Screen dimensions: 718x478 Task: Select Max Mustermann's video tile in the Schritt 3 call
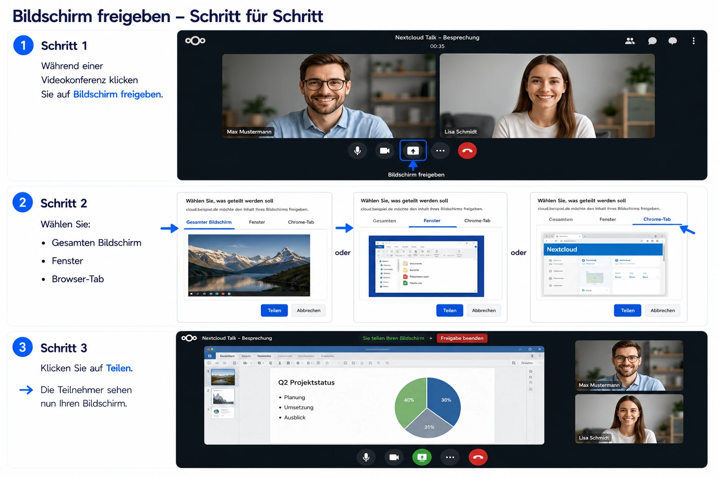point(629,366)
